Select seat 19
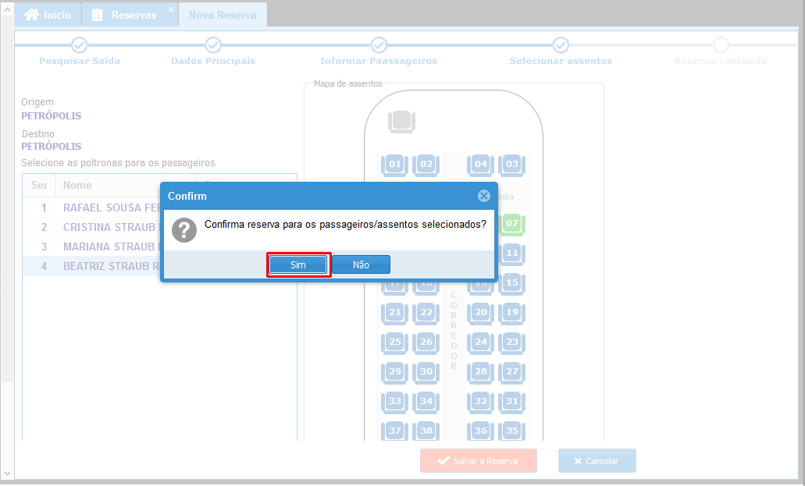The image size is (805, 486). [512, 313]
